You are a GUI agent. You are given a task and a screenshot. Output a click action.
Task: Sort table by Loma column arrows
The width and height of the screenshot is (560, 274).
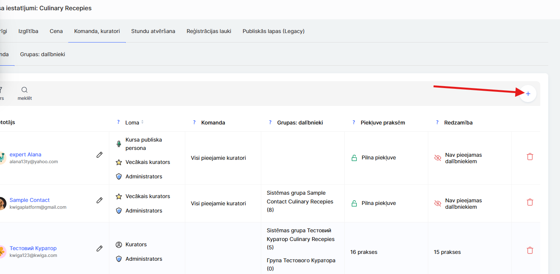[142, 123]
